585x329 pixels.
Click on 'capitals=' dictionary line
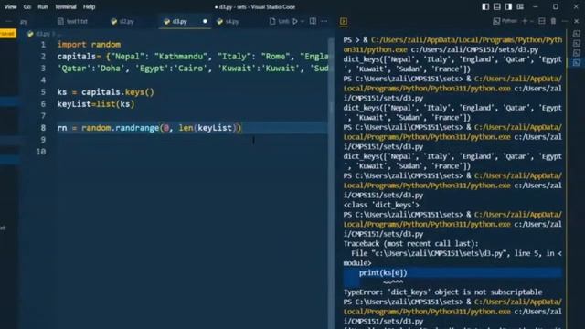click(193, 57)
